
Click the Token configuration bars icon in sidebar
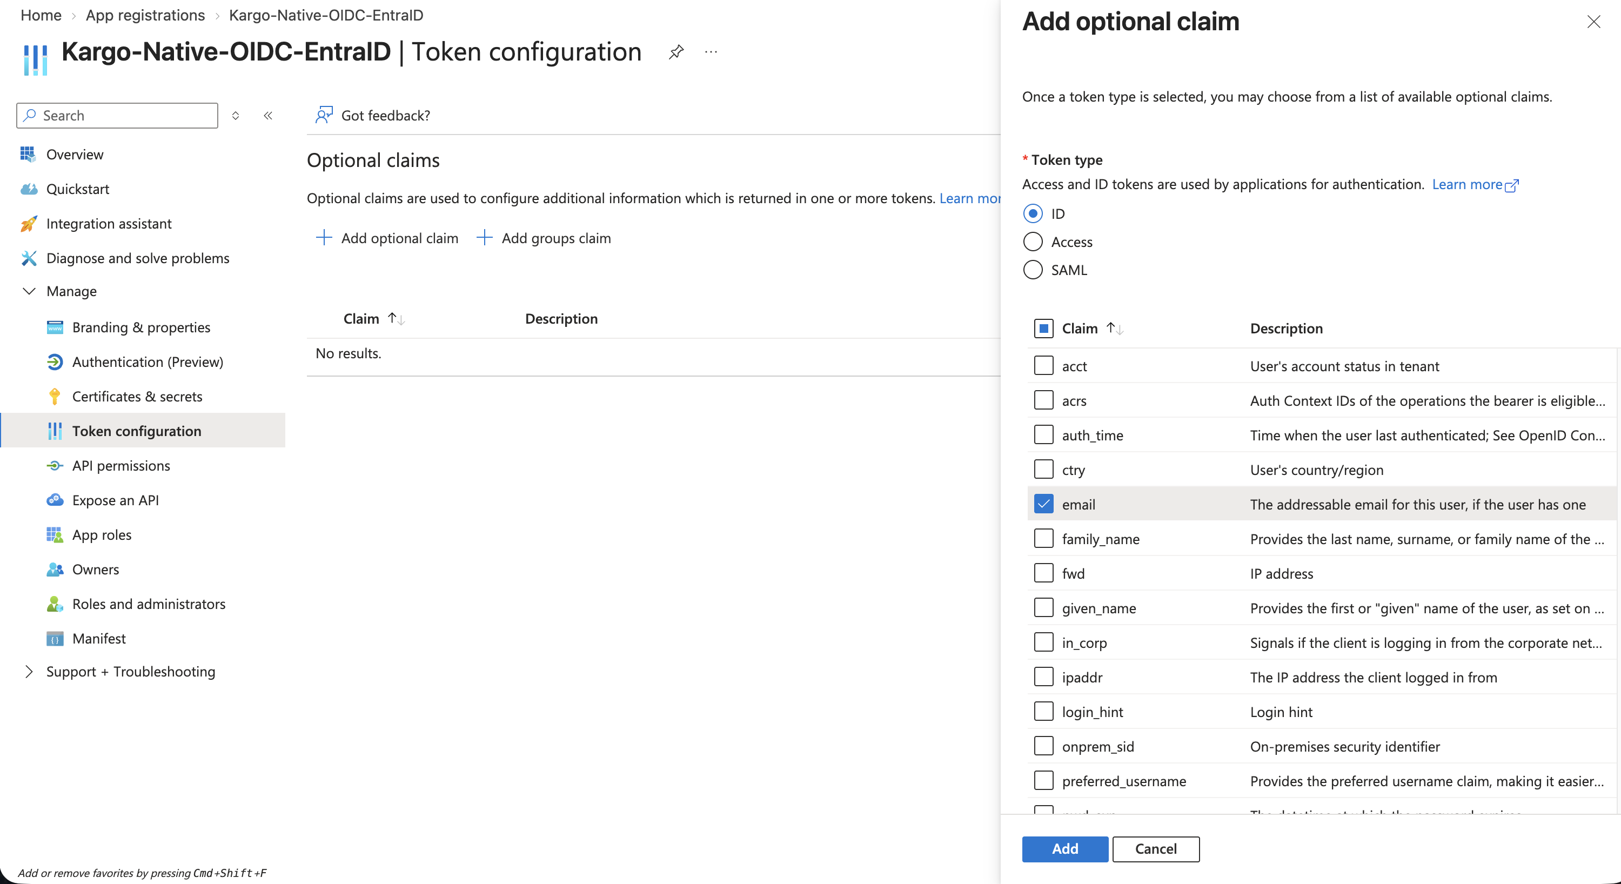coord(55,431)
